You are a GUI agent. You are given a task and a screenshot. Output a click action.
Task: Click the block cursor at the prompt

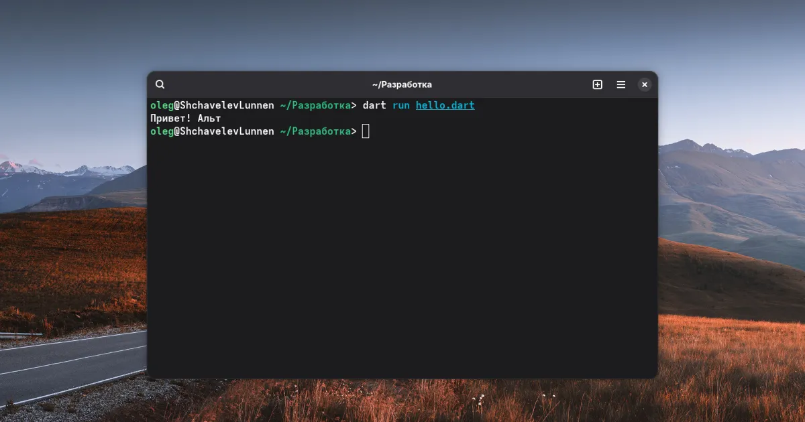[366, 131]
